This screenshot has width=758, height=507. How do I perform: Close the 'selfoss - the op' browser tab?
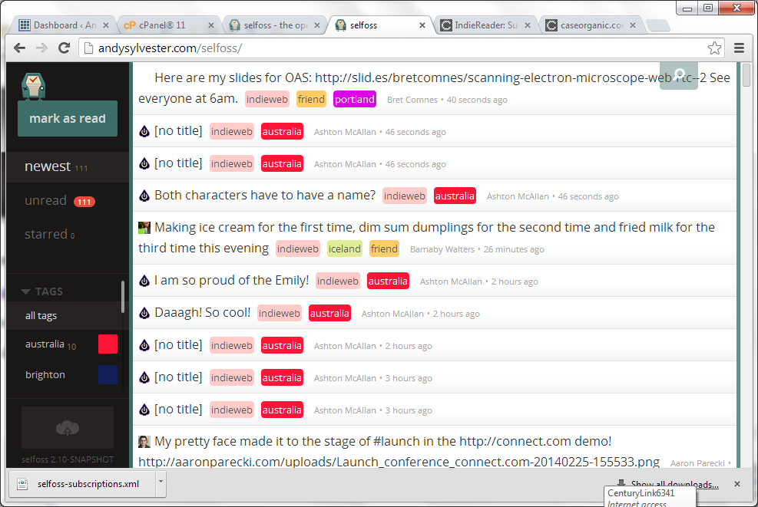tap(317, 25)
